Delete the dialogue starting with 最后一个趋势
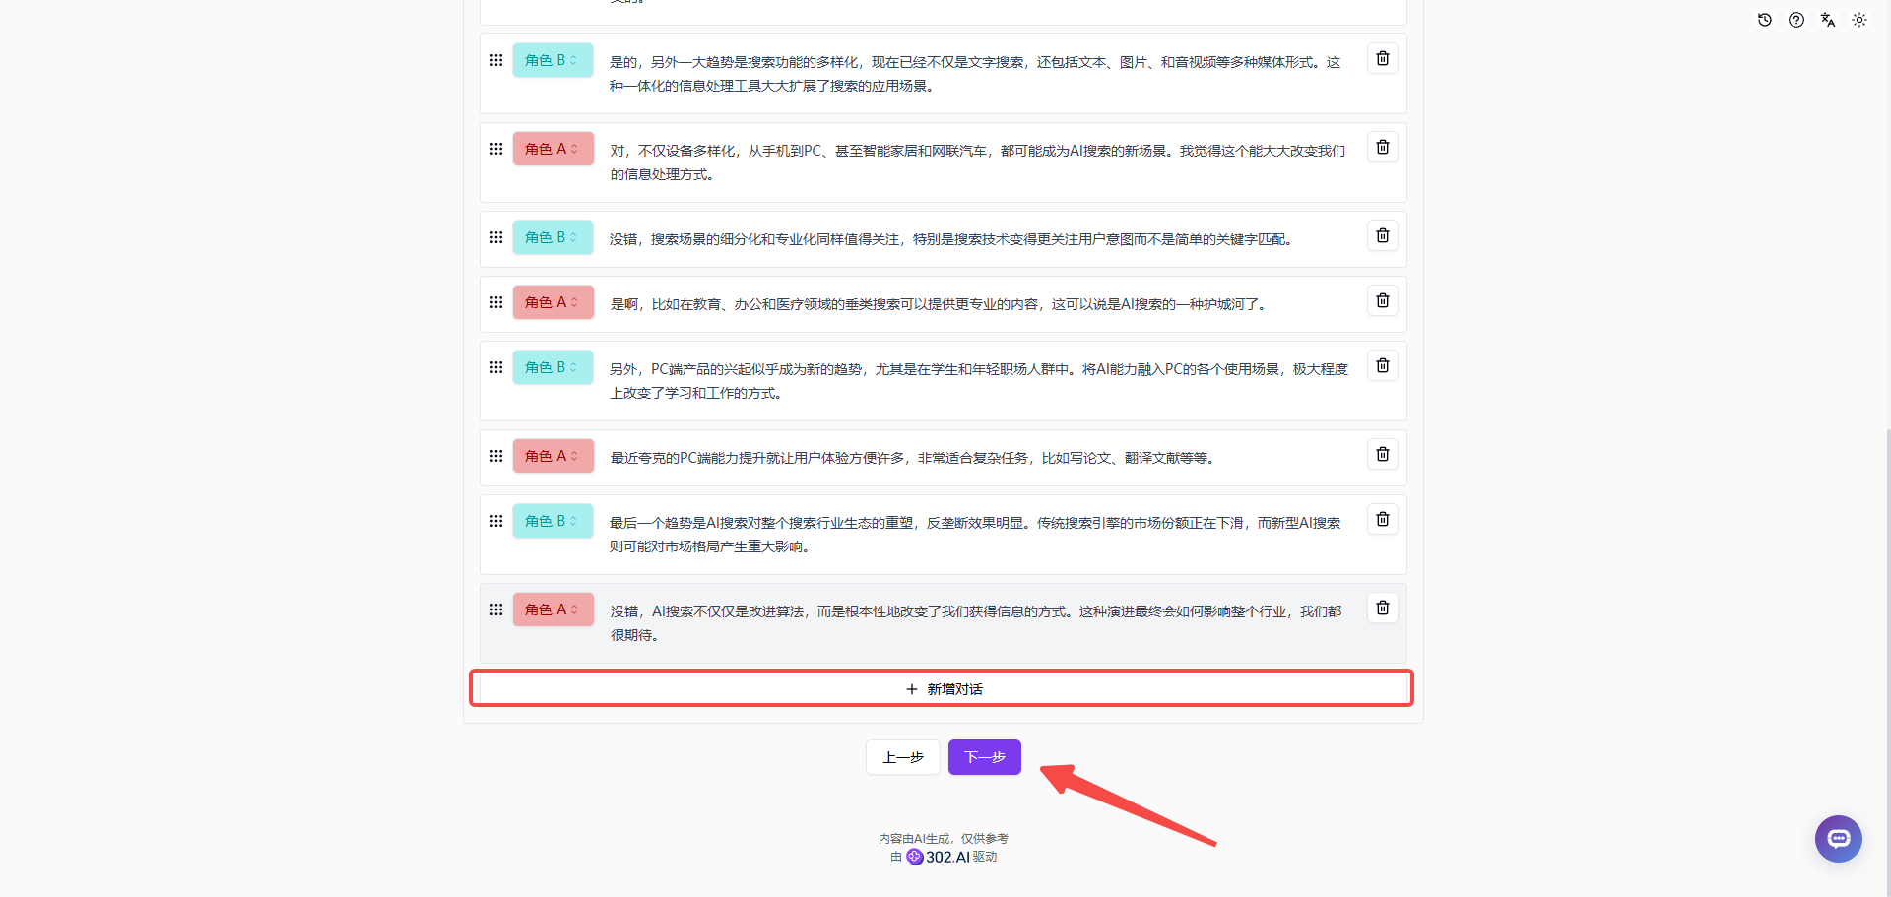The height and width of the screenshot is (897, 1891). (x=1383, y=520)
